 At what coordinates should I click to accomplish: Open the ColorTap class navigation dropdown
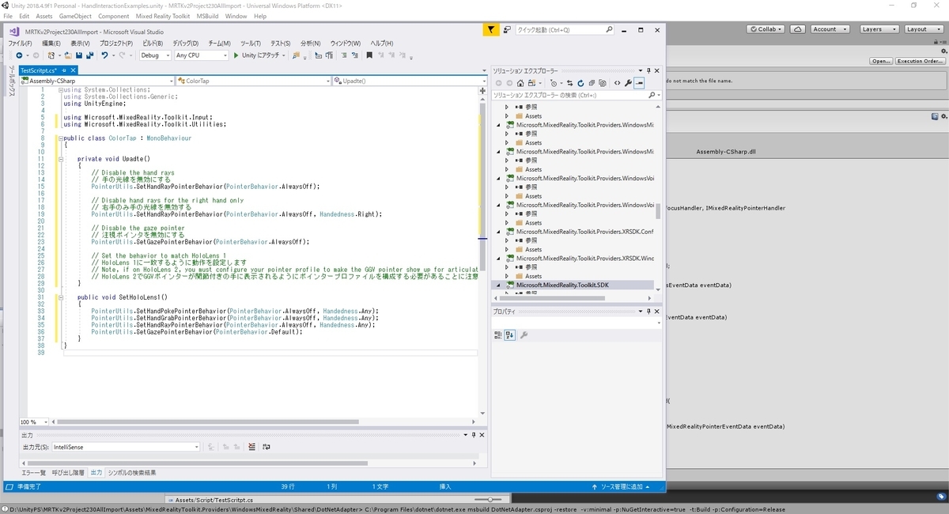(x=253, y=81)
